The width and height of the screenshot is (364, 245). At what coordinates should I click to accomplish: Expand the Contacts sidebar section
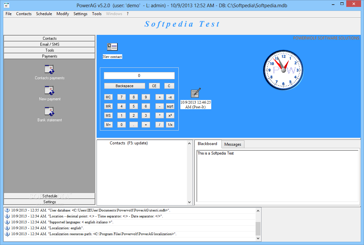[x=50, y=38]
